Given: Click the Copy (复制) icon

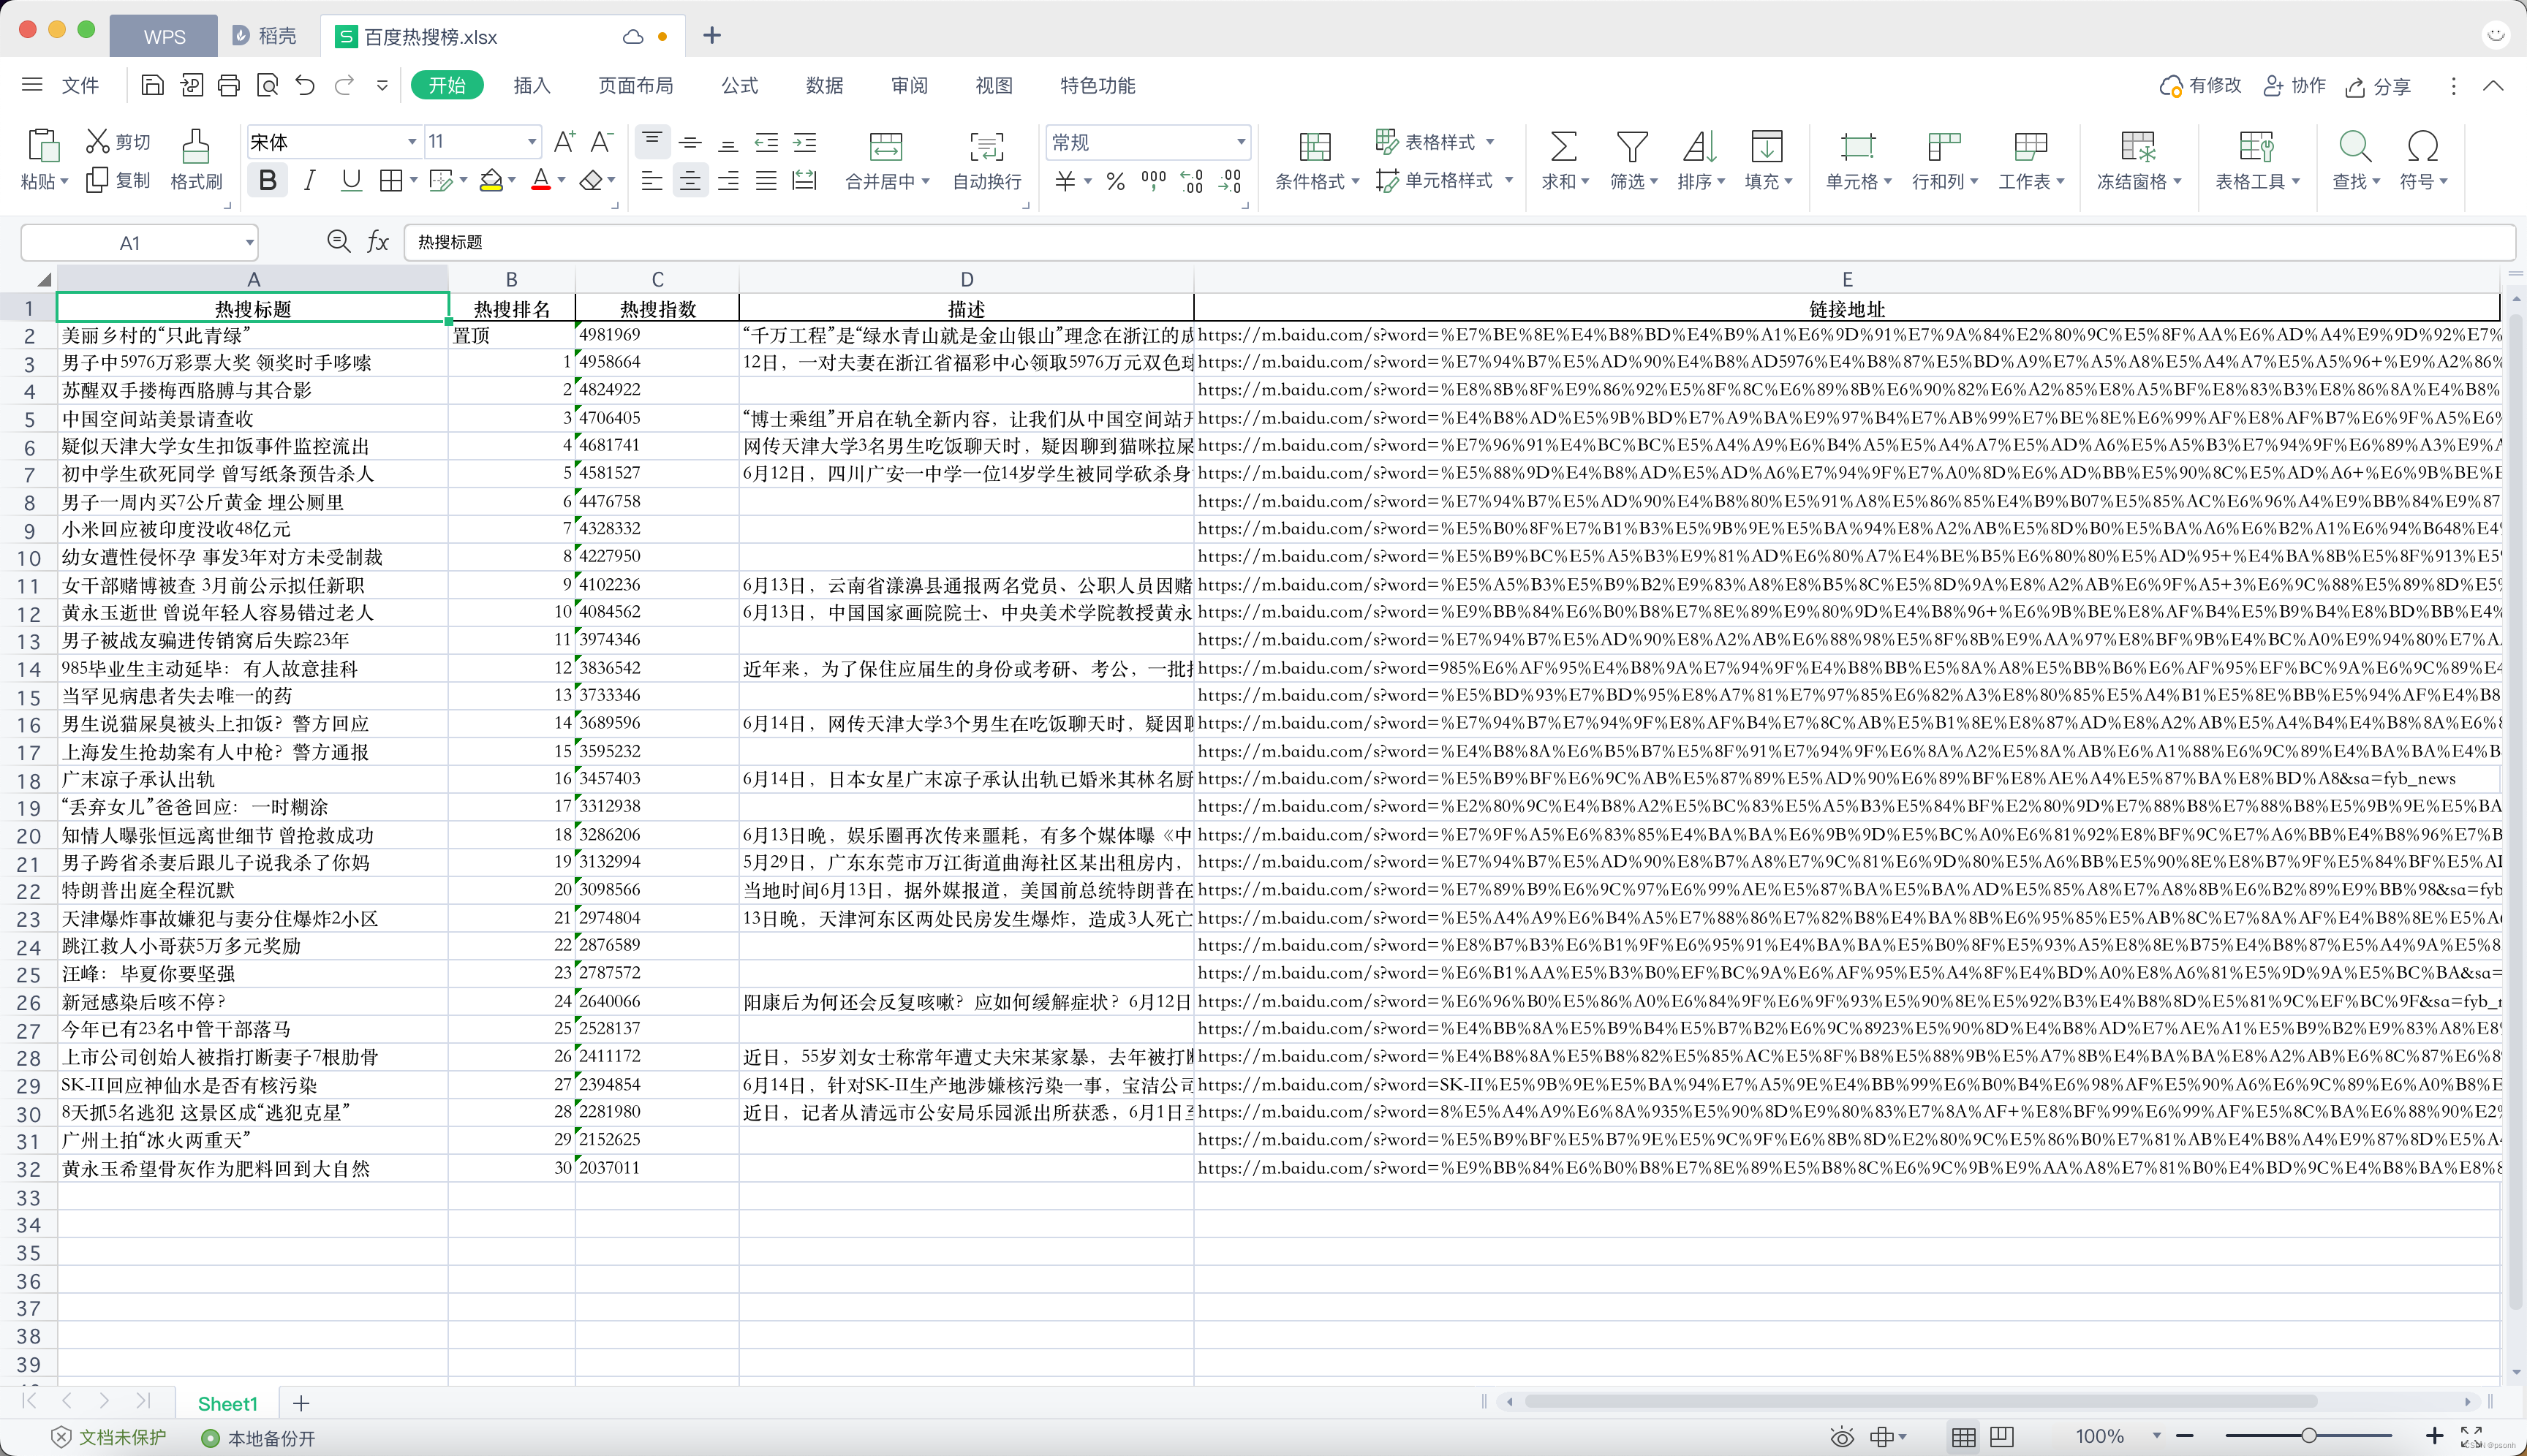Looking at the screenshot, I should pos(97,180).
